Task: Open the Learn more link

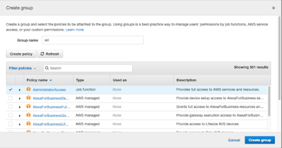Action: [75, 30]
